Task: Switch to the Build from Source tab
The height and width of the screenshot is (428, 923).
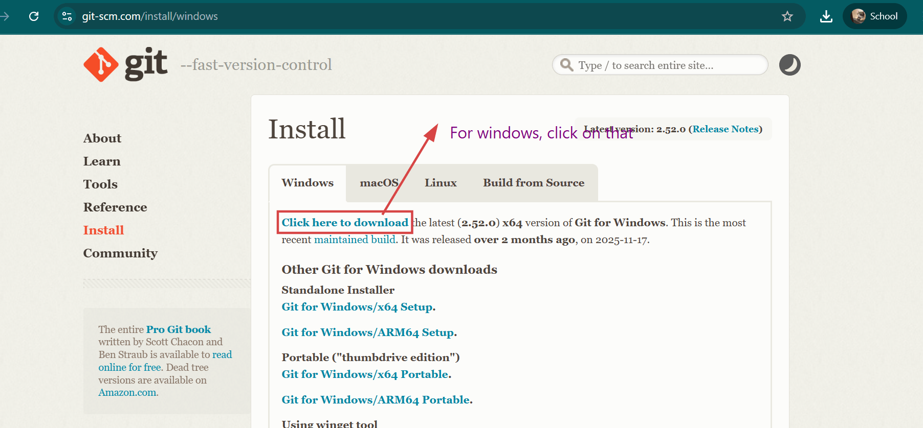Action: [x=534, y=183]
